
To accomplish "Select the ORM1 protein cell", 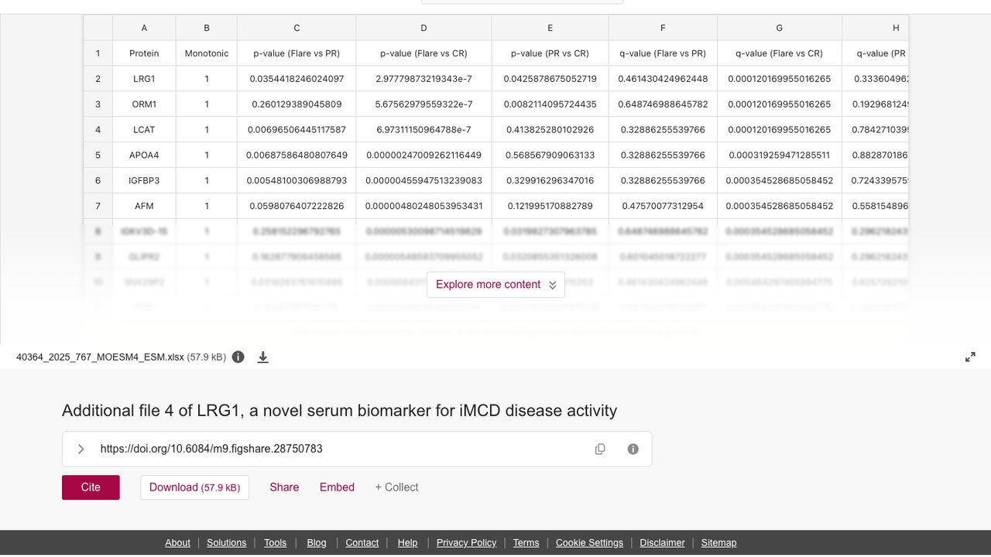I will [144, 104].
